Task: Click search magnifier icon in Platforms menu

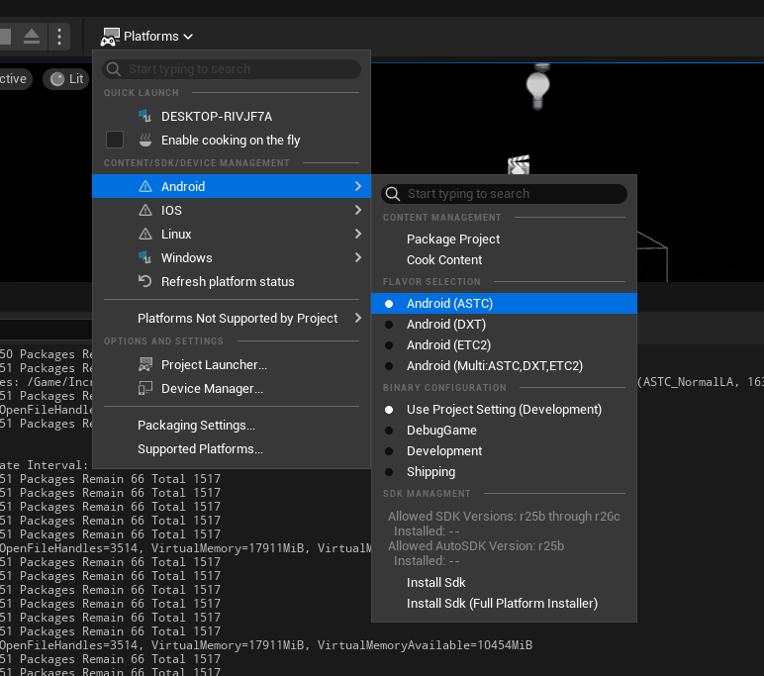Action: click(114, 69)
